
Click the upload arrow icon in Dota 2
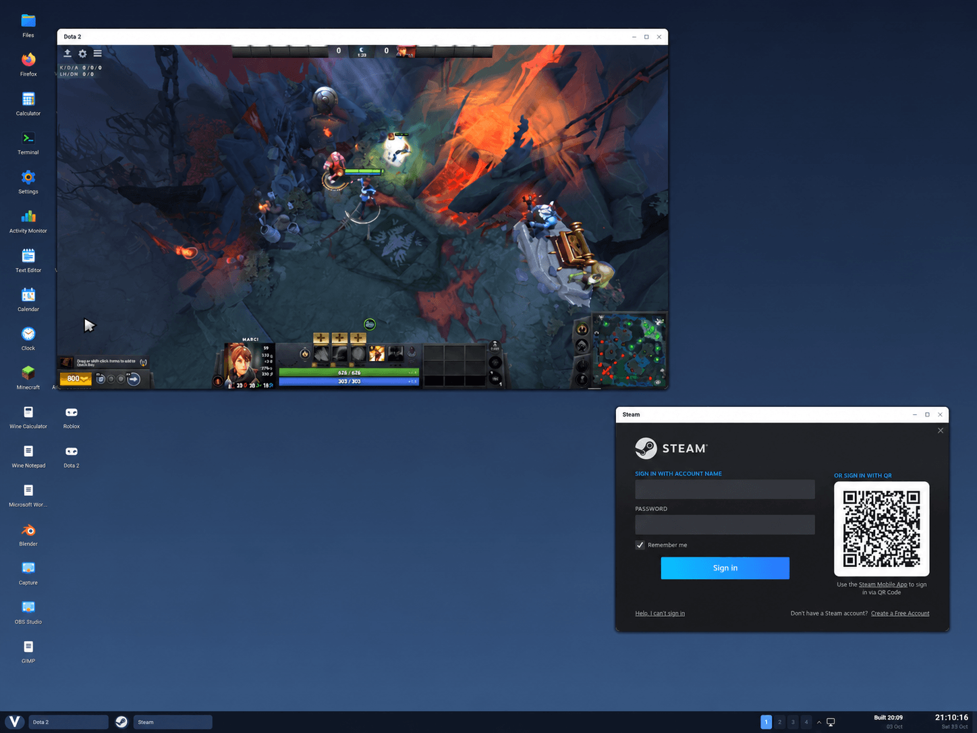(67, 53)
